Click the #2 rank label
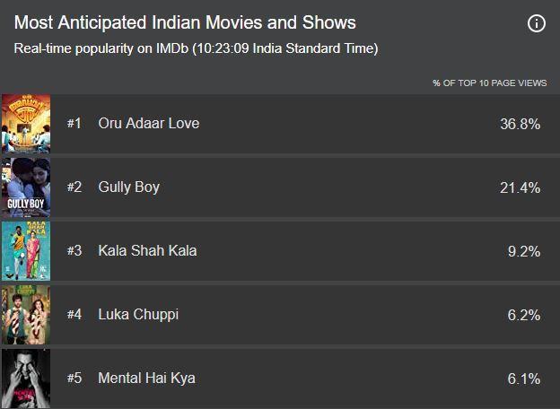This screenshot has width=560, height=409. tap(74, 187)
